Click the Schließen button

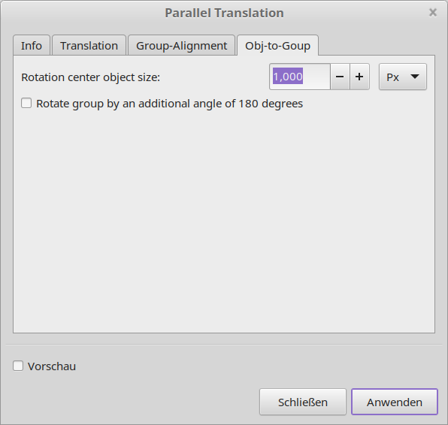point(303,402)
